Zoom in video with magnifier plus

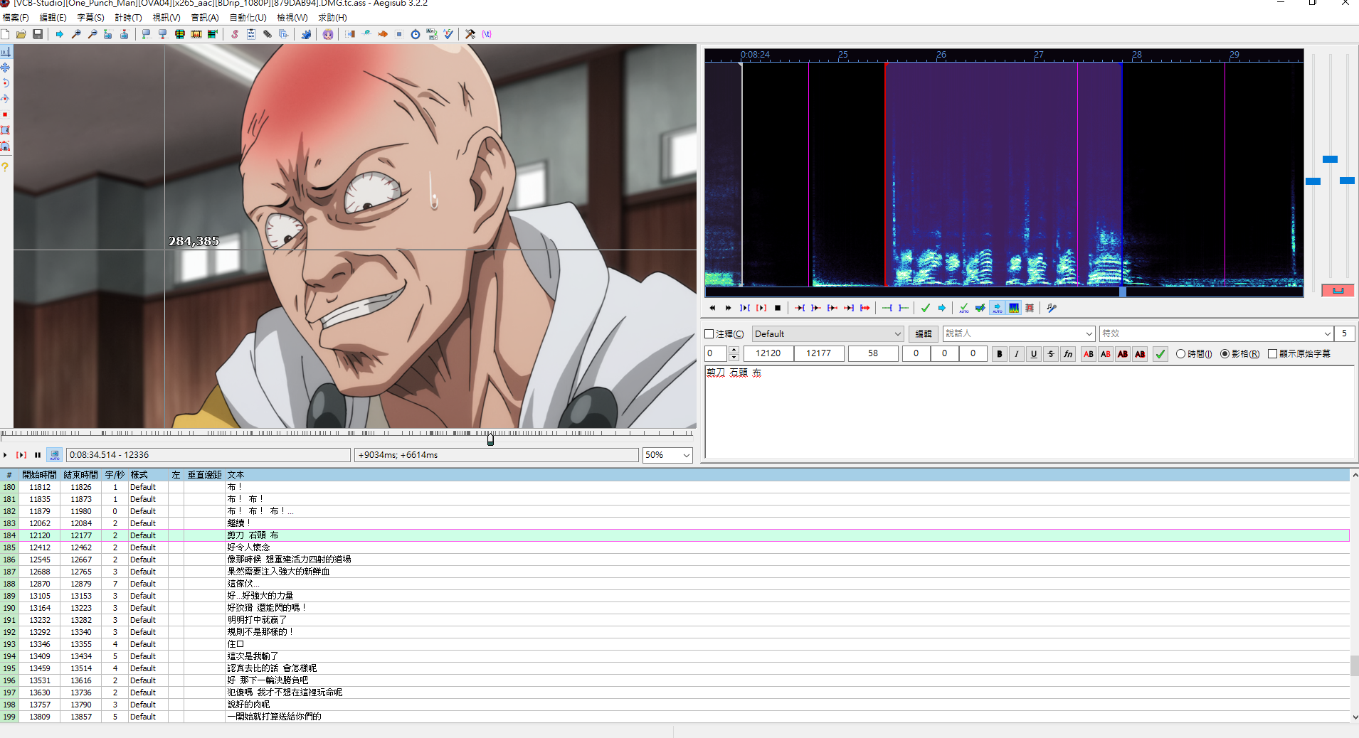coord(76,34)
